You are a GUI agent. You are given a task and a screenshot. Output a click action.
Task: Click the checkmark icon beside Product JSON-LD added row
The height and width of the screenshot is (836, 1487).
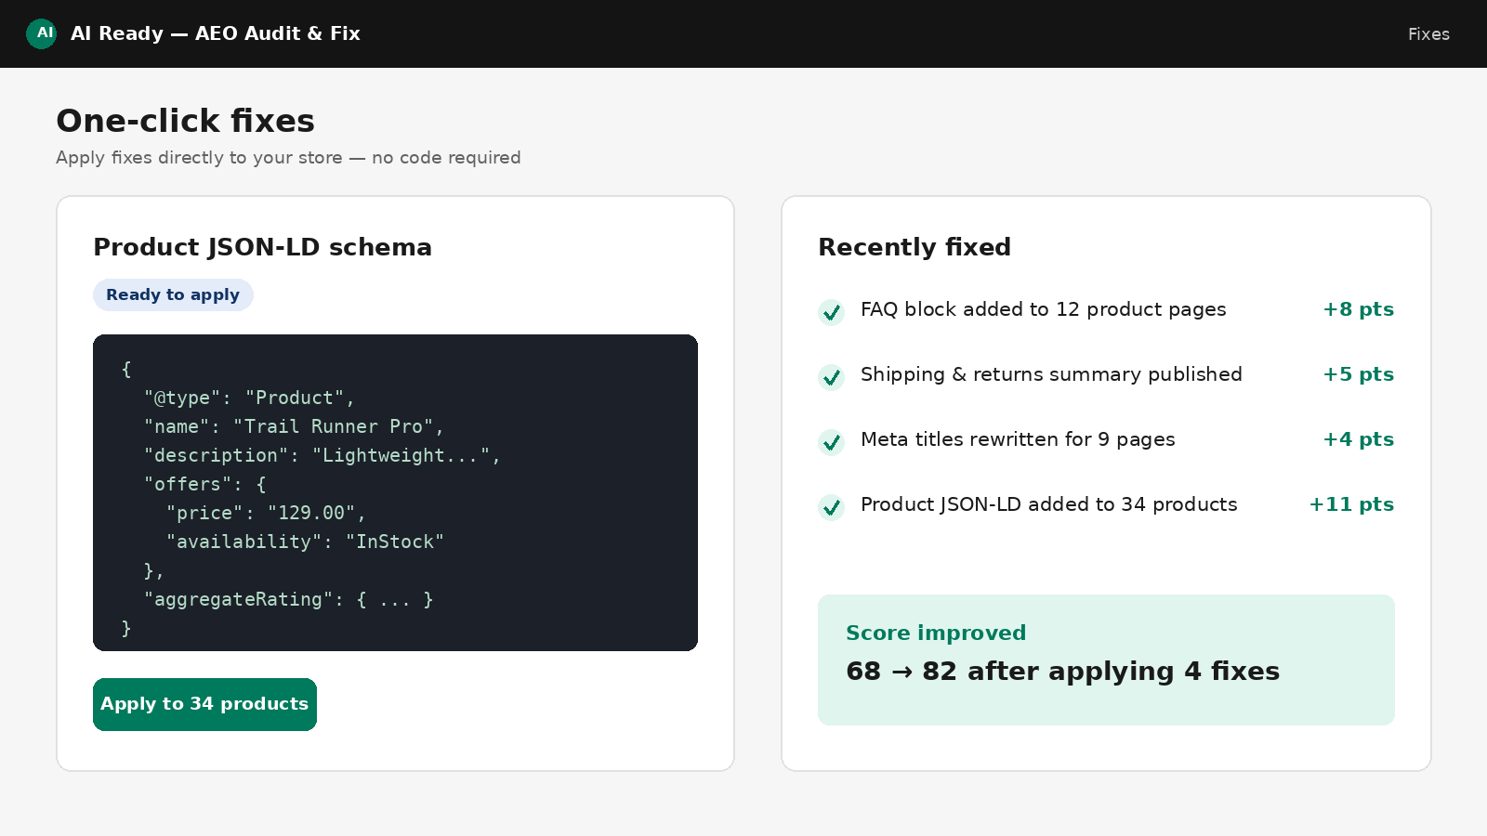pos(831,507)
